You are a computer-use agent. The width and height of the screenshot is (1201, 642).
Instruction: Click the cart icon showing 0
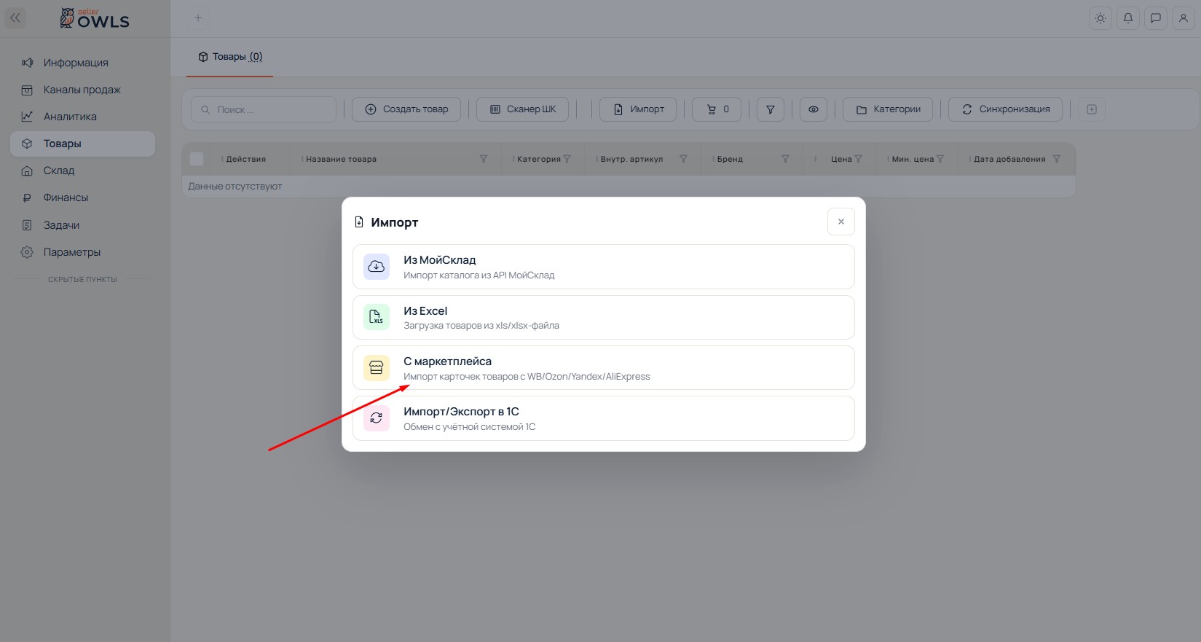click(x=717, y=109)
